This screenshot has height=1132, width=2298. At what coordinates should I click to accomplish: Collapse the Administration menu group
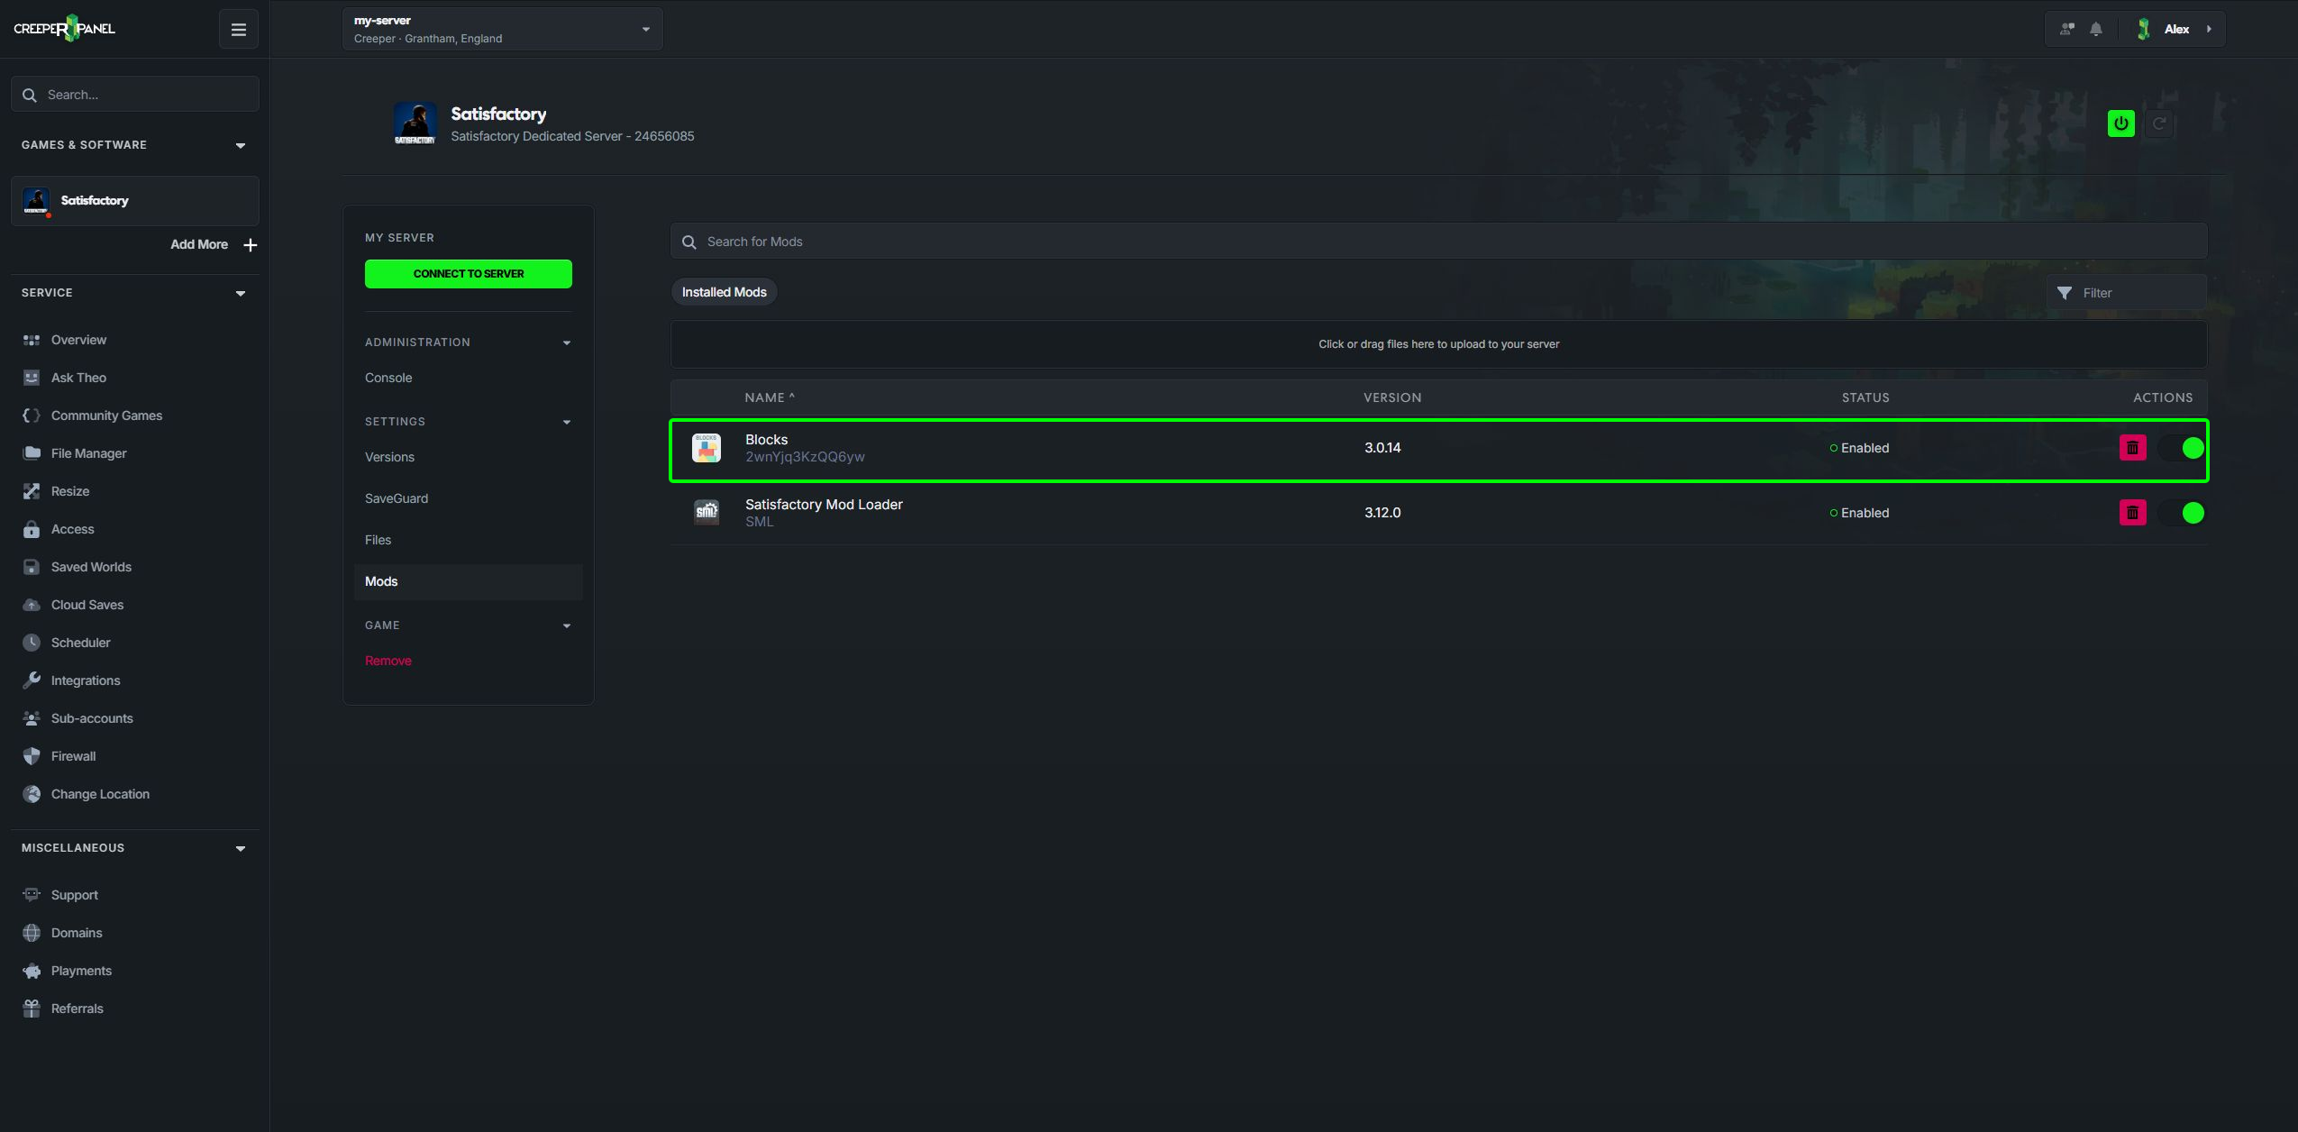tap(567, 343)
